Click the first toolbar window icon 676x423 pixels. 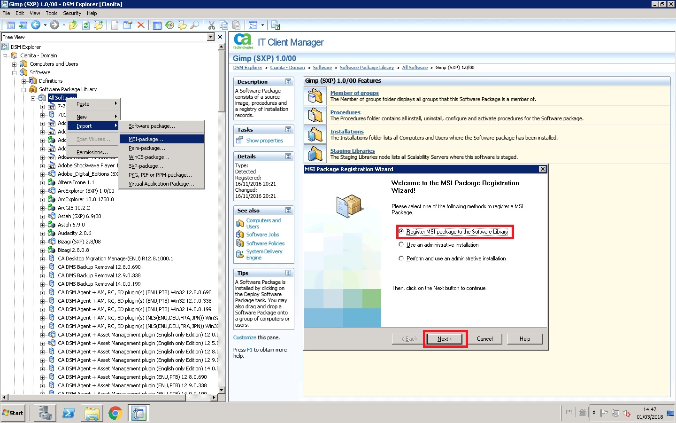(10, 25)
